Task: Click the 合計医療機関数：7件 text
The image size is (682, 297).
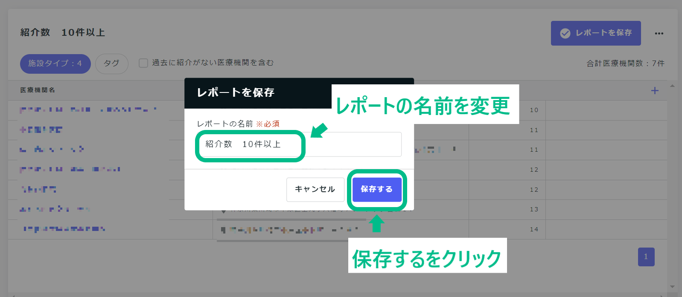Action: (x=625, y=63)
